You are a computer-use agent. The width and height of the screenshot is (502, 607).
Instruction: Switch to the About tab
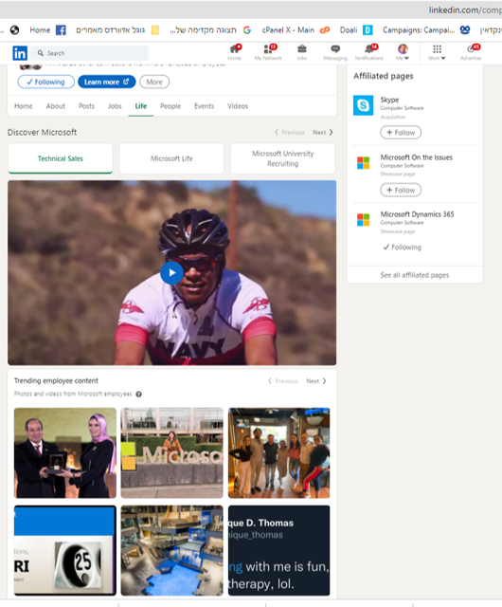(x=55, y=106)
